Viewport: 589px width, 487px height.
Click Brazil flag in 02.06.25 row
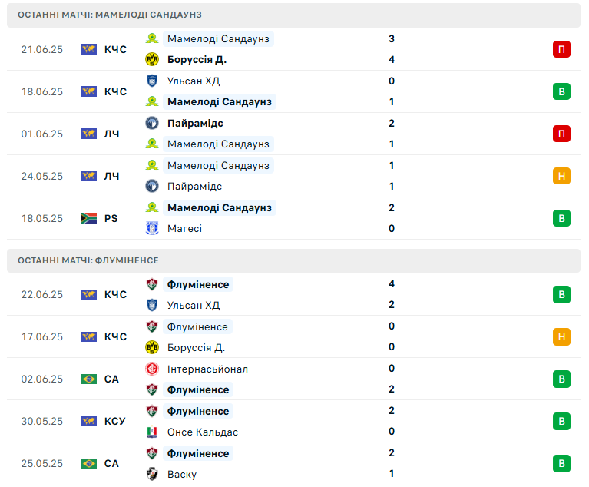pyautogui.click(x=89, y=379)
